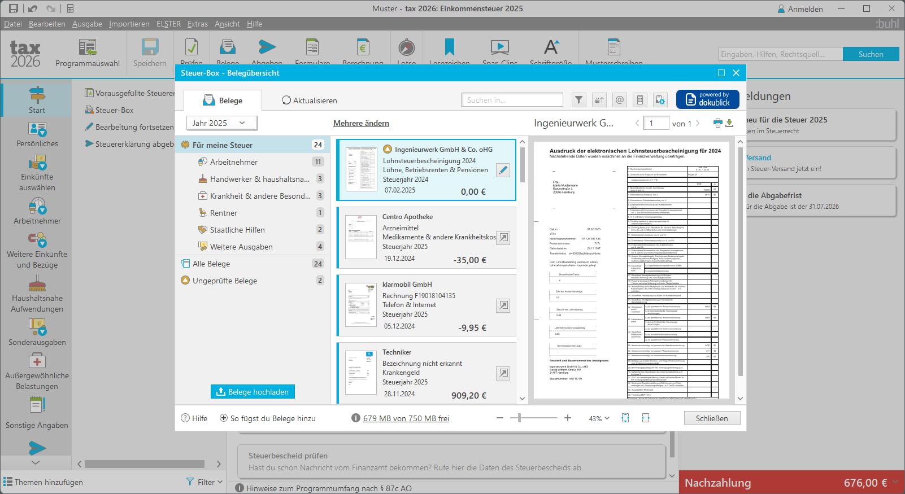This screenshot has height=494, width=905.
Task: Open the 43% zoom level dropdown
Action: click(x=599, y=418)
